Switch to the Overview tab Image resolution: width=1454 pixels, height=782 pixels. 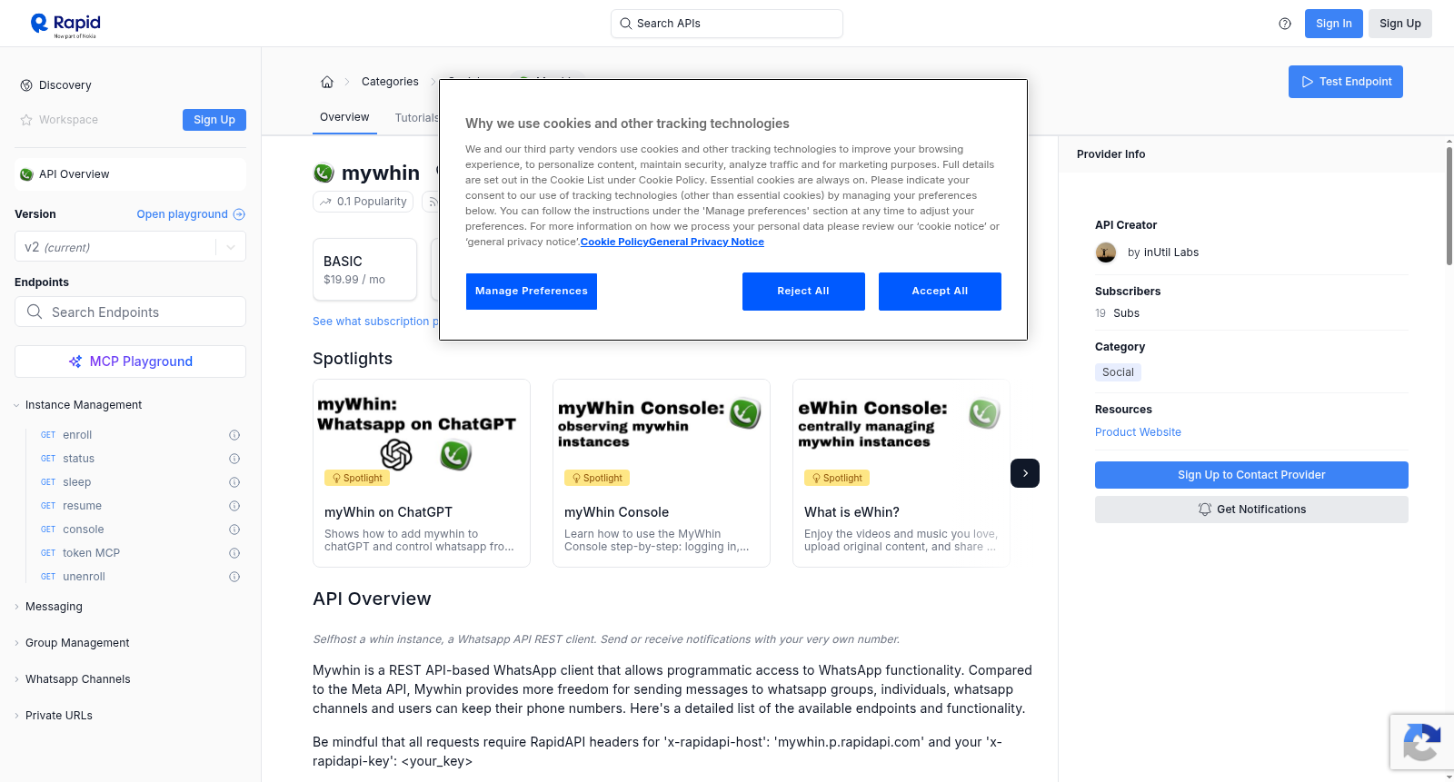tap(344, 117)
